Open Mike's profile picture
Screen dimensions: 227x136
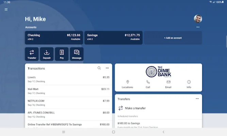click(x=198, y=19)
